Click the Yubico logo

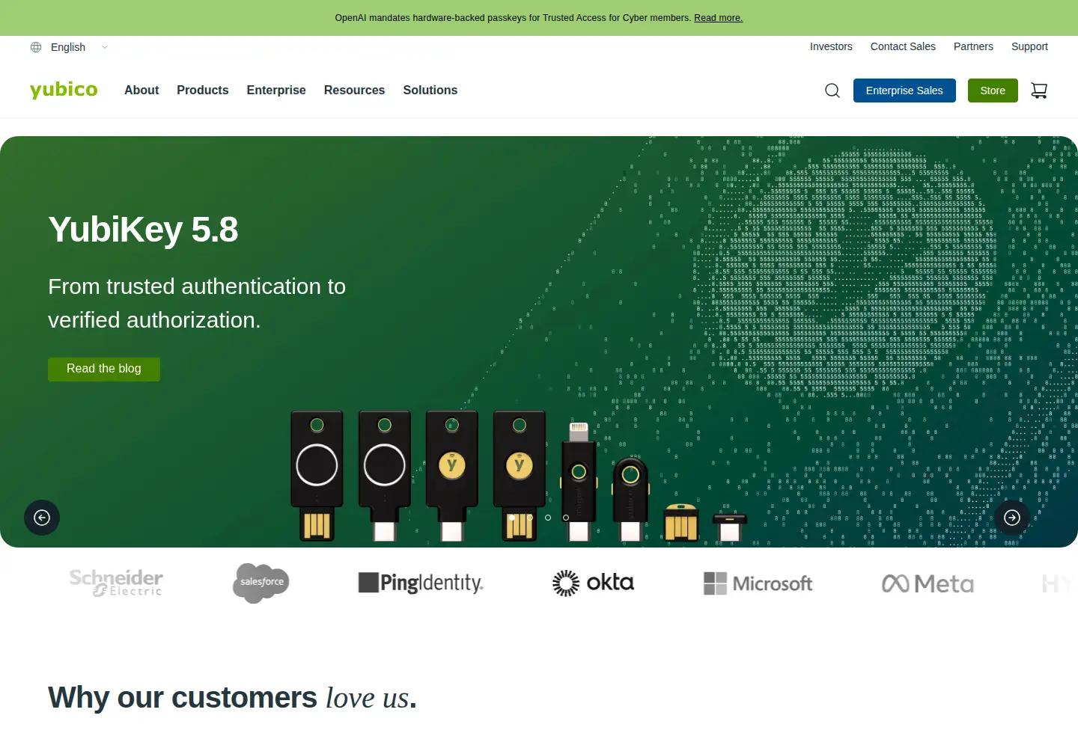point(64,90)
